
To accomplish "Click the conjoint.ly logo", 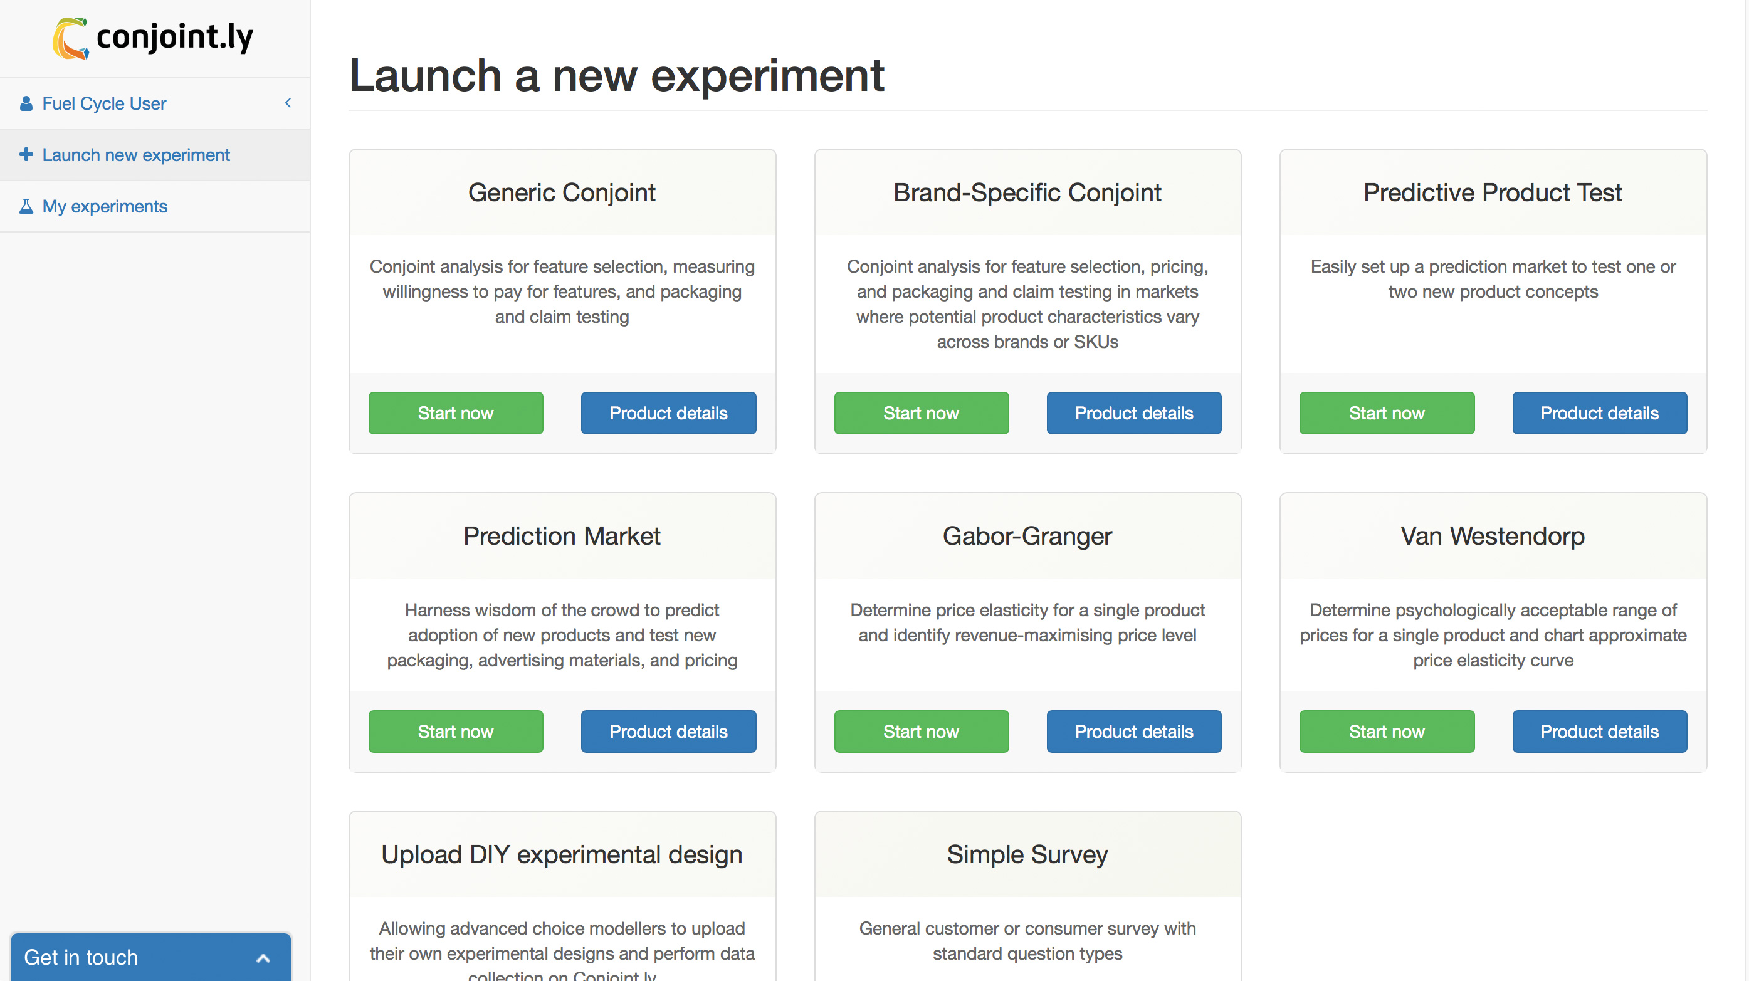I will (x=153, y=38).
